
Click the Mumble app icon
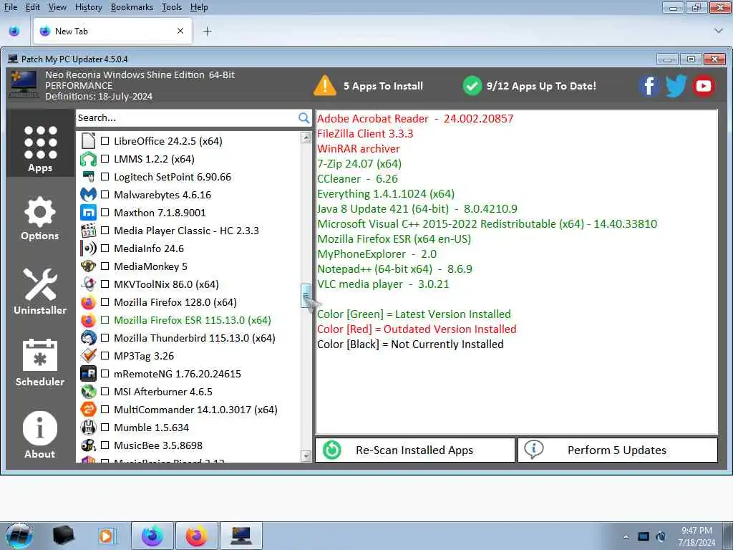88,428
